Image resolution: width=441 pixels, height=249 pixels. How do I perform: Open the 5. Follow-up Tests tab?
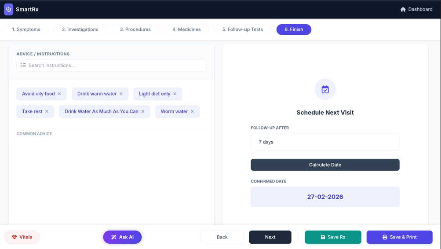242,29
